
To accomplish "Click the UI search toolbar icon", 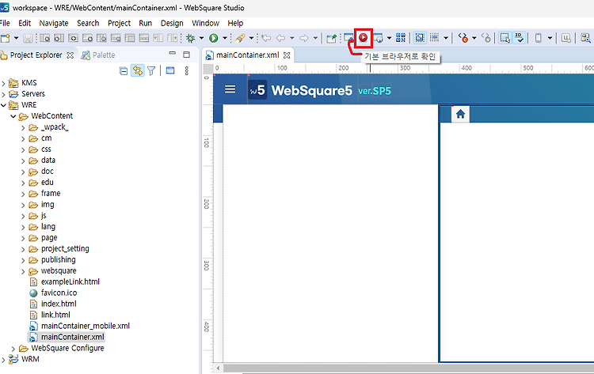I will [565, 37].
